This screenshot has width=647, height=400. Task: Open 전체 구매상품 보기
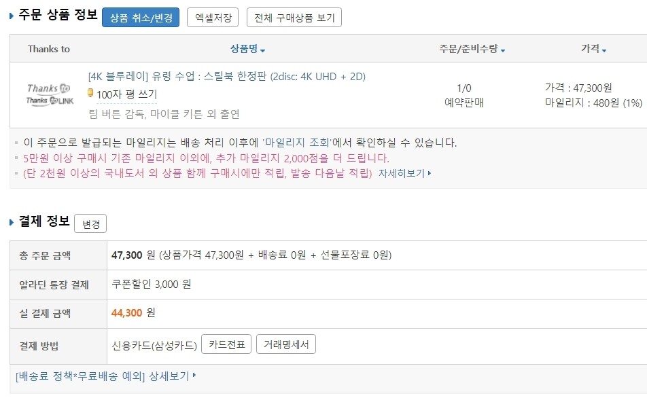coord(294,18)
